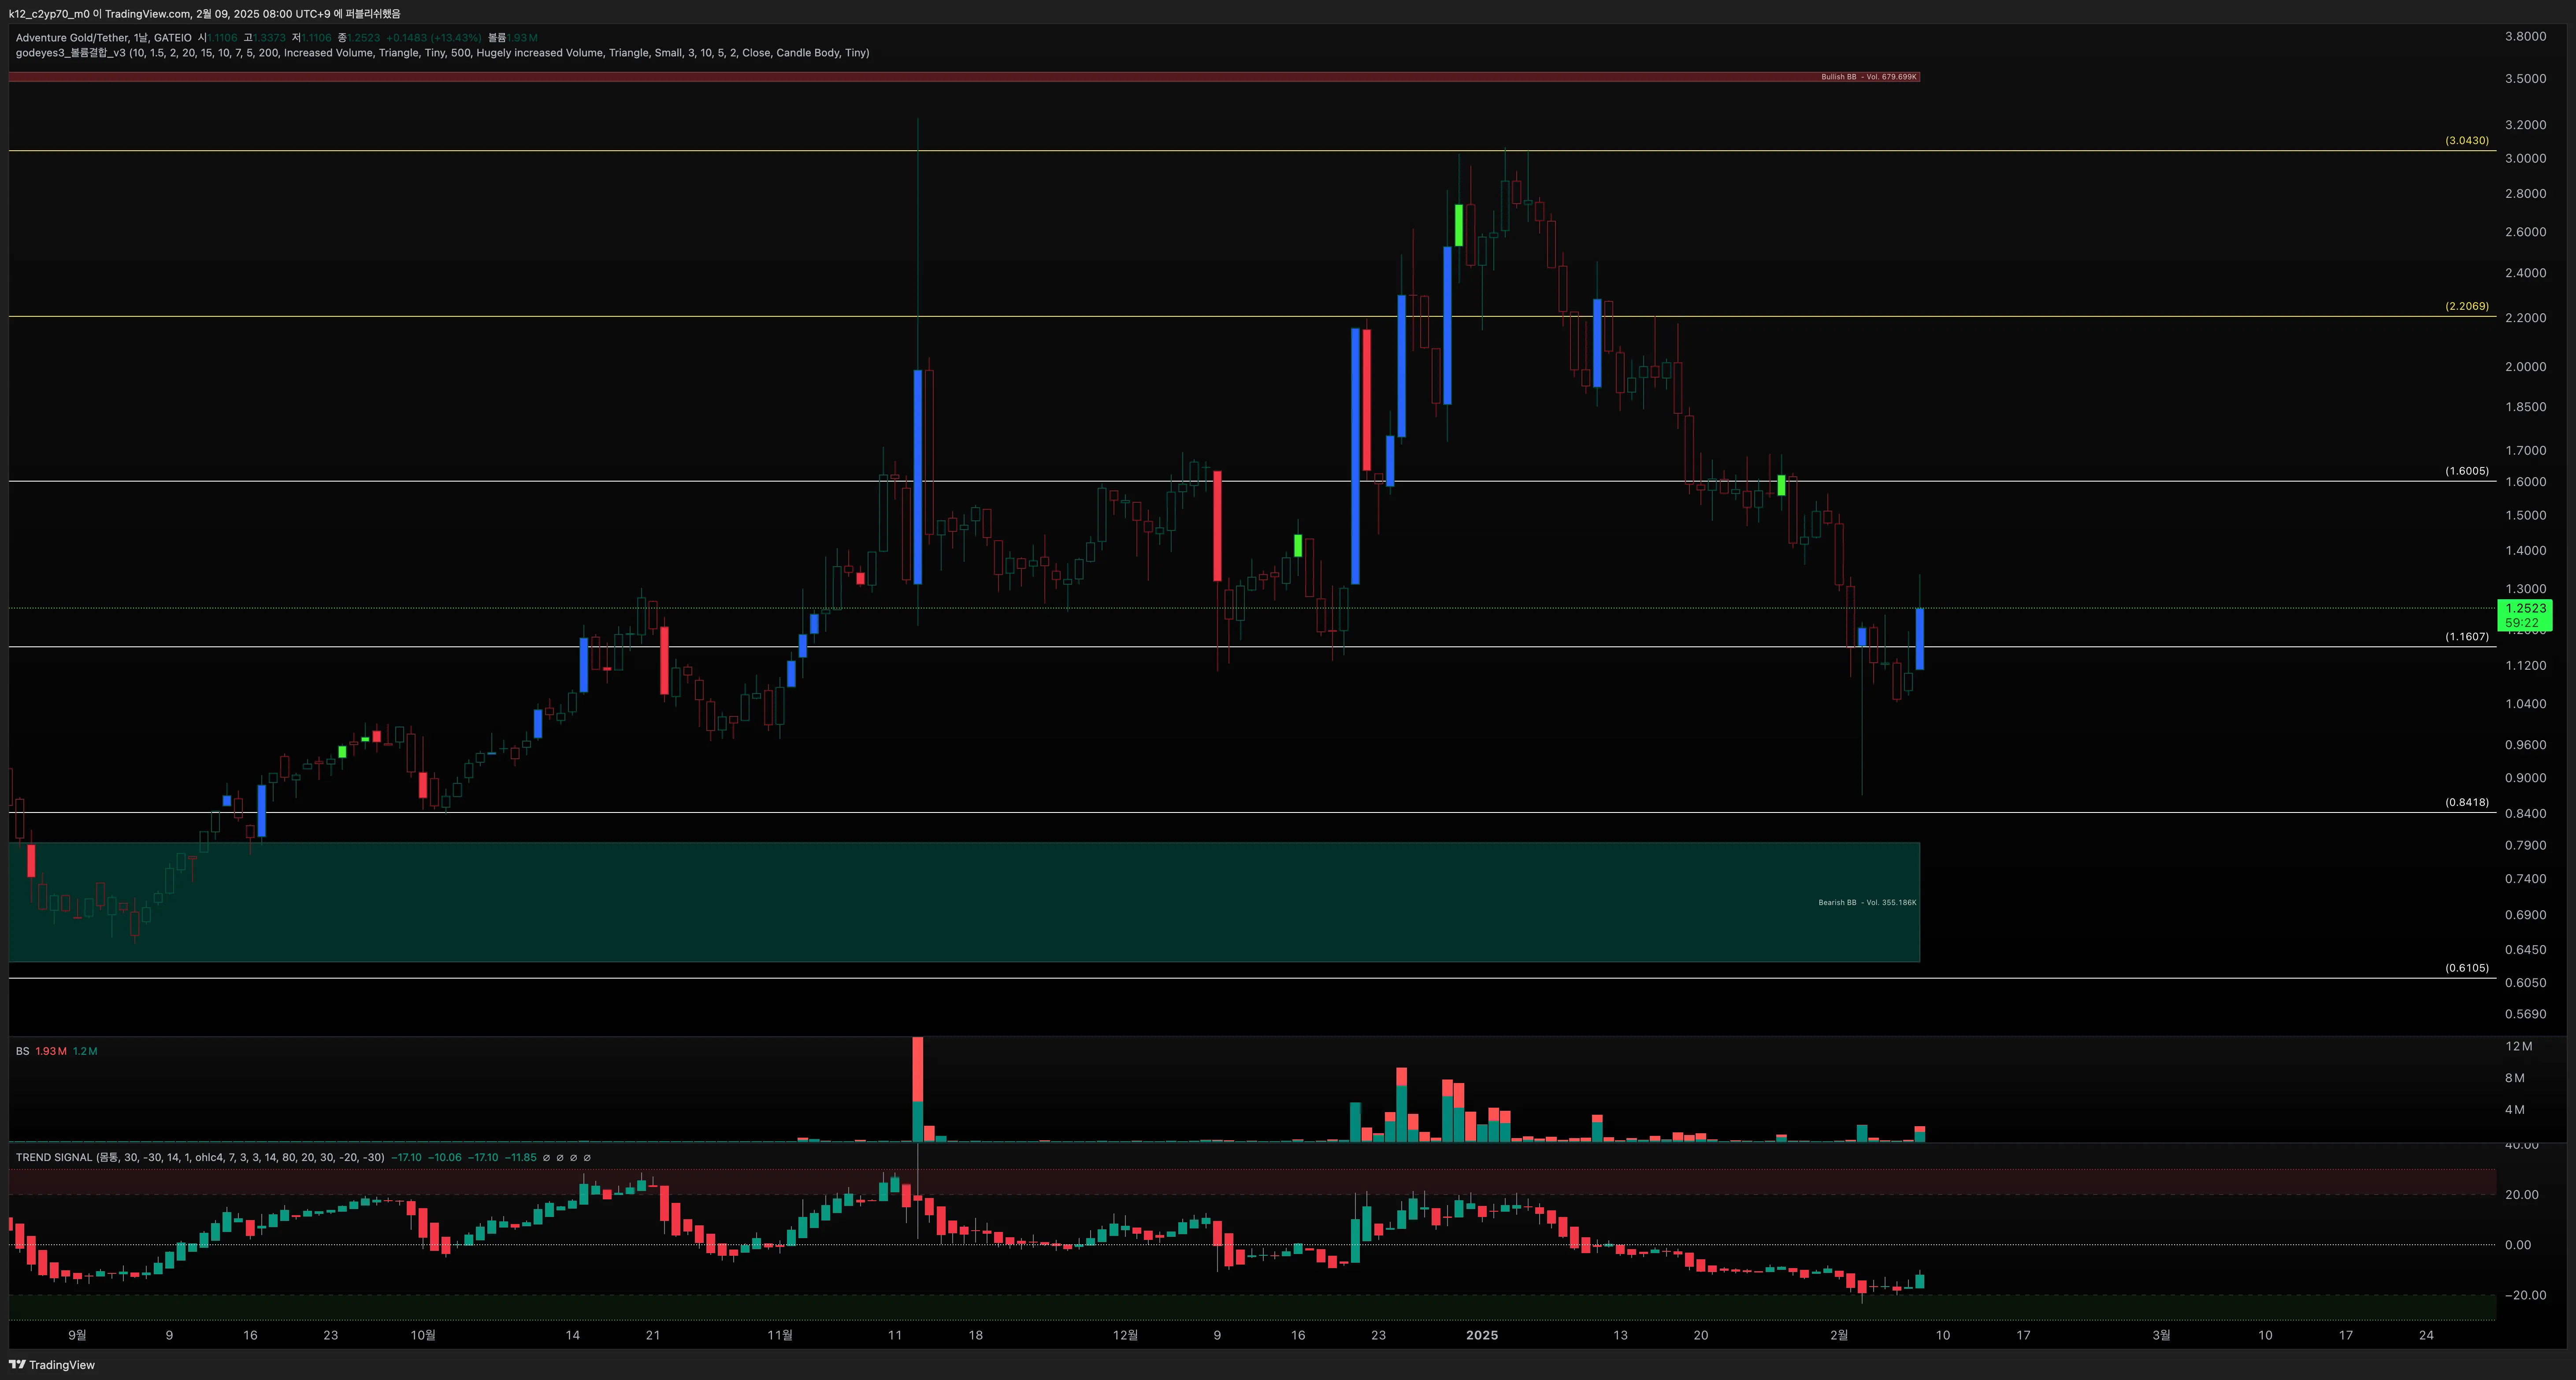Select the (1.1607) level label

pyautogui.click(x=2467, y=637)
